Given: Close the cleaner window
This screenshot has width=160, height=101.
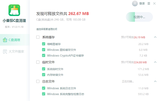Looking at the screenshot, I should tap(154, 3).
